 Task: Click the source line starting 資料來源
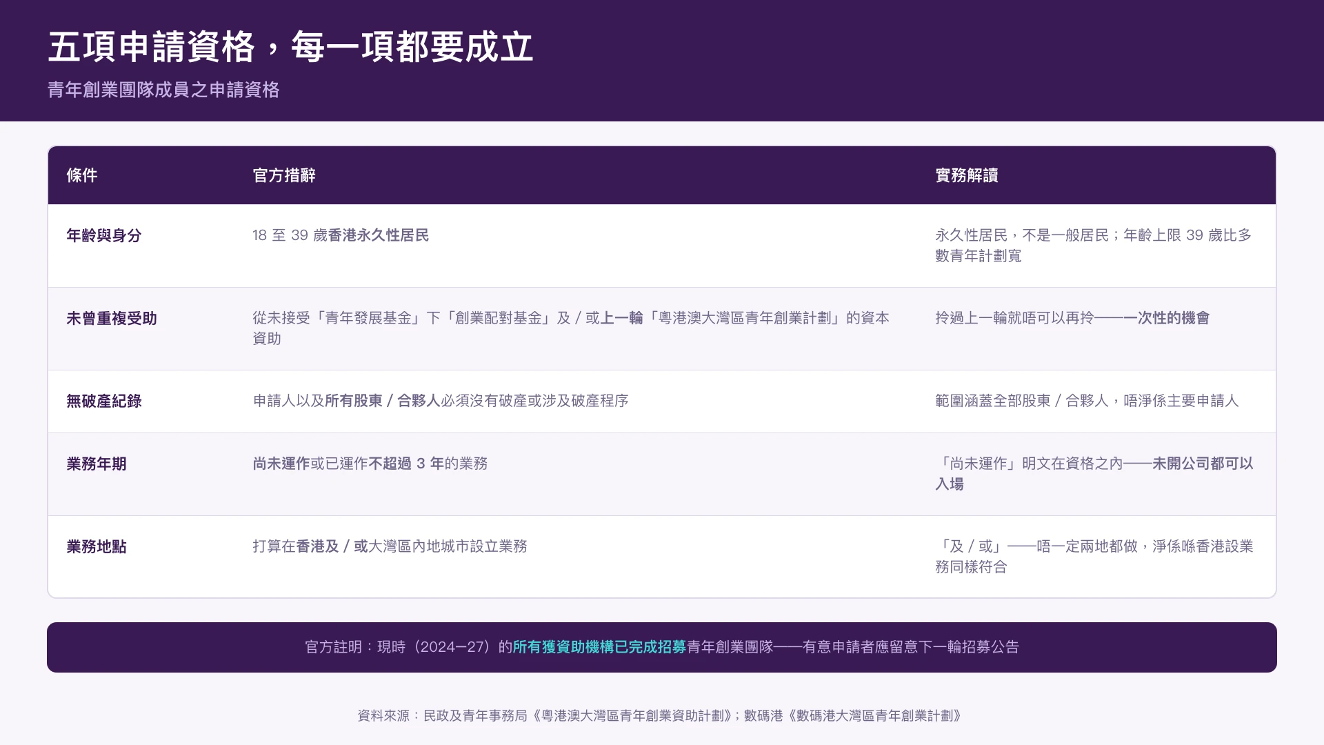click(x=659, y=716)
